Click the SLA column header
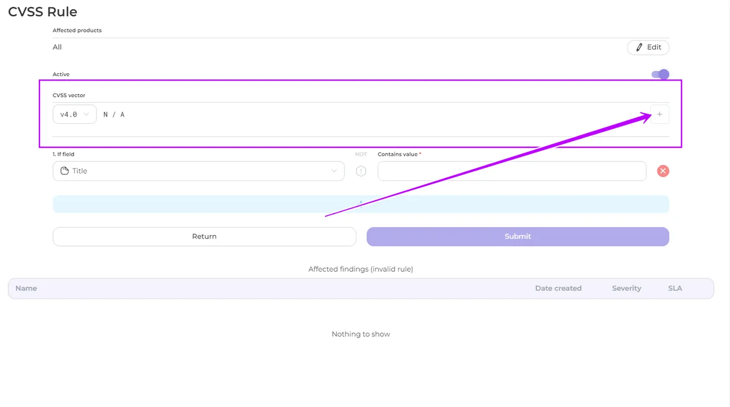 [x=675, y=288]
